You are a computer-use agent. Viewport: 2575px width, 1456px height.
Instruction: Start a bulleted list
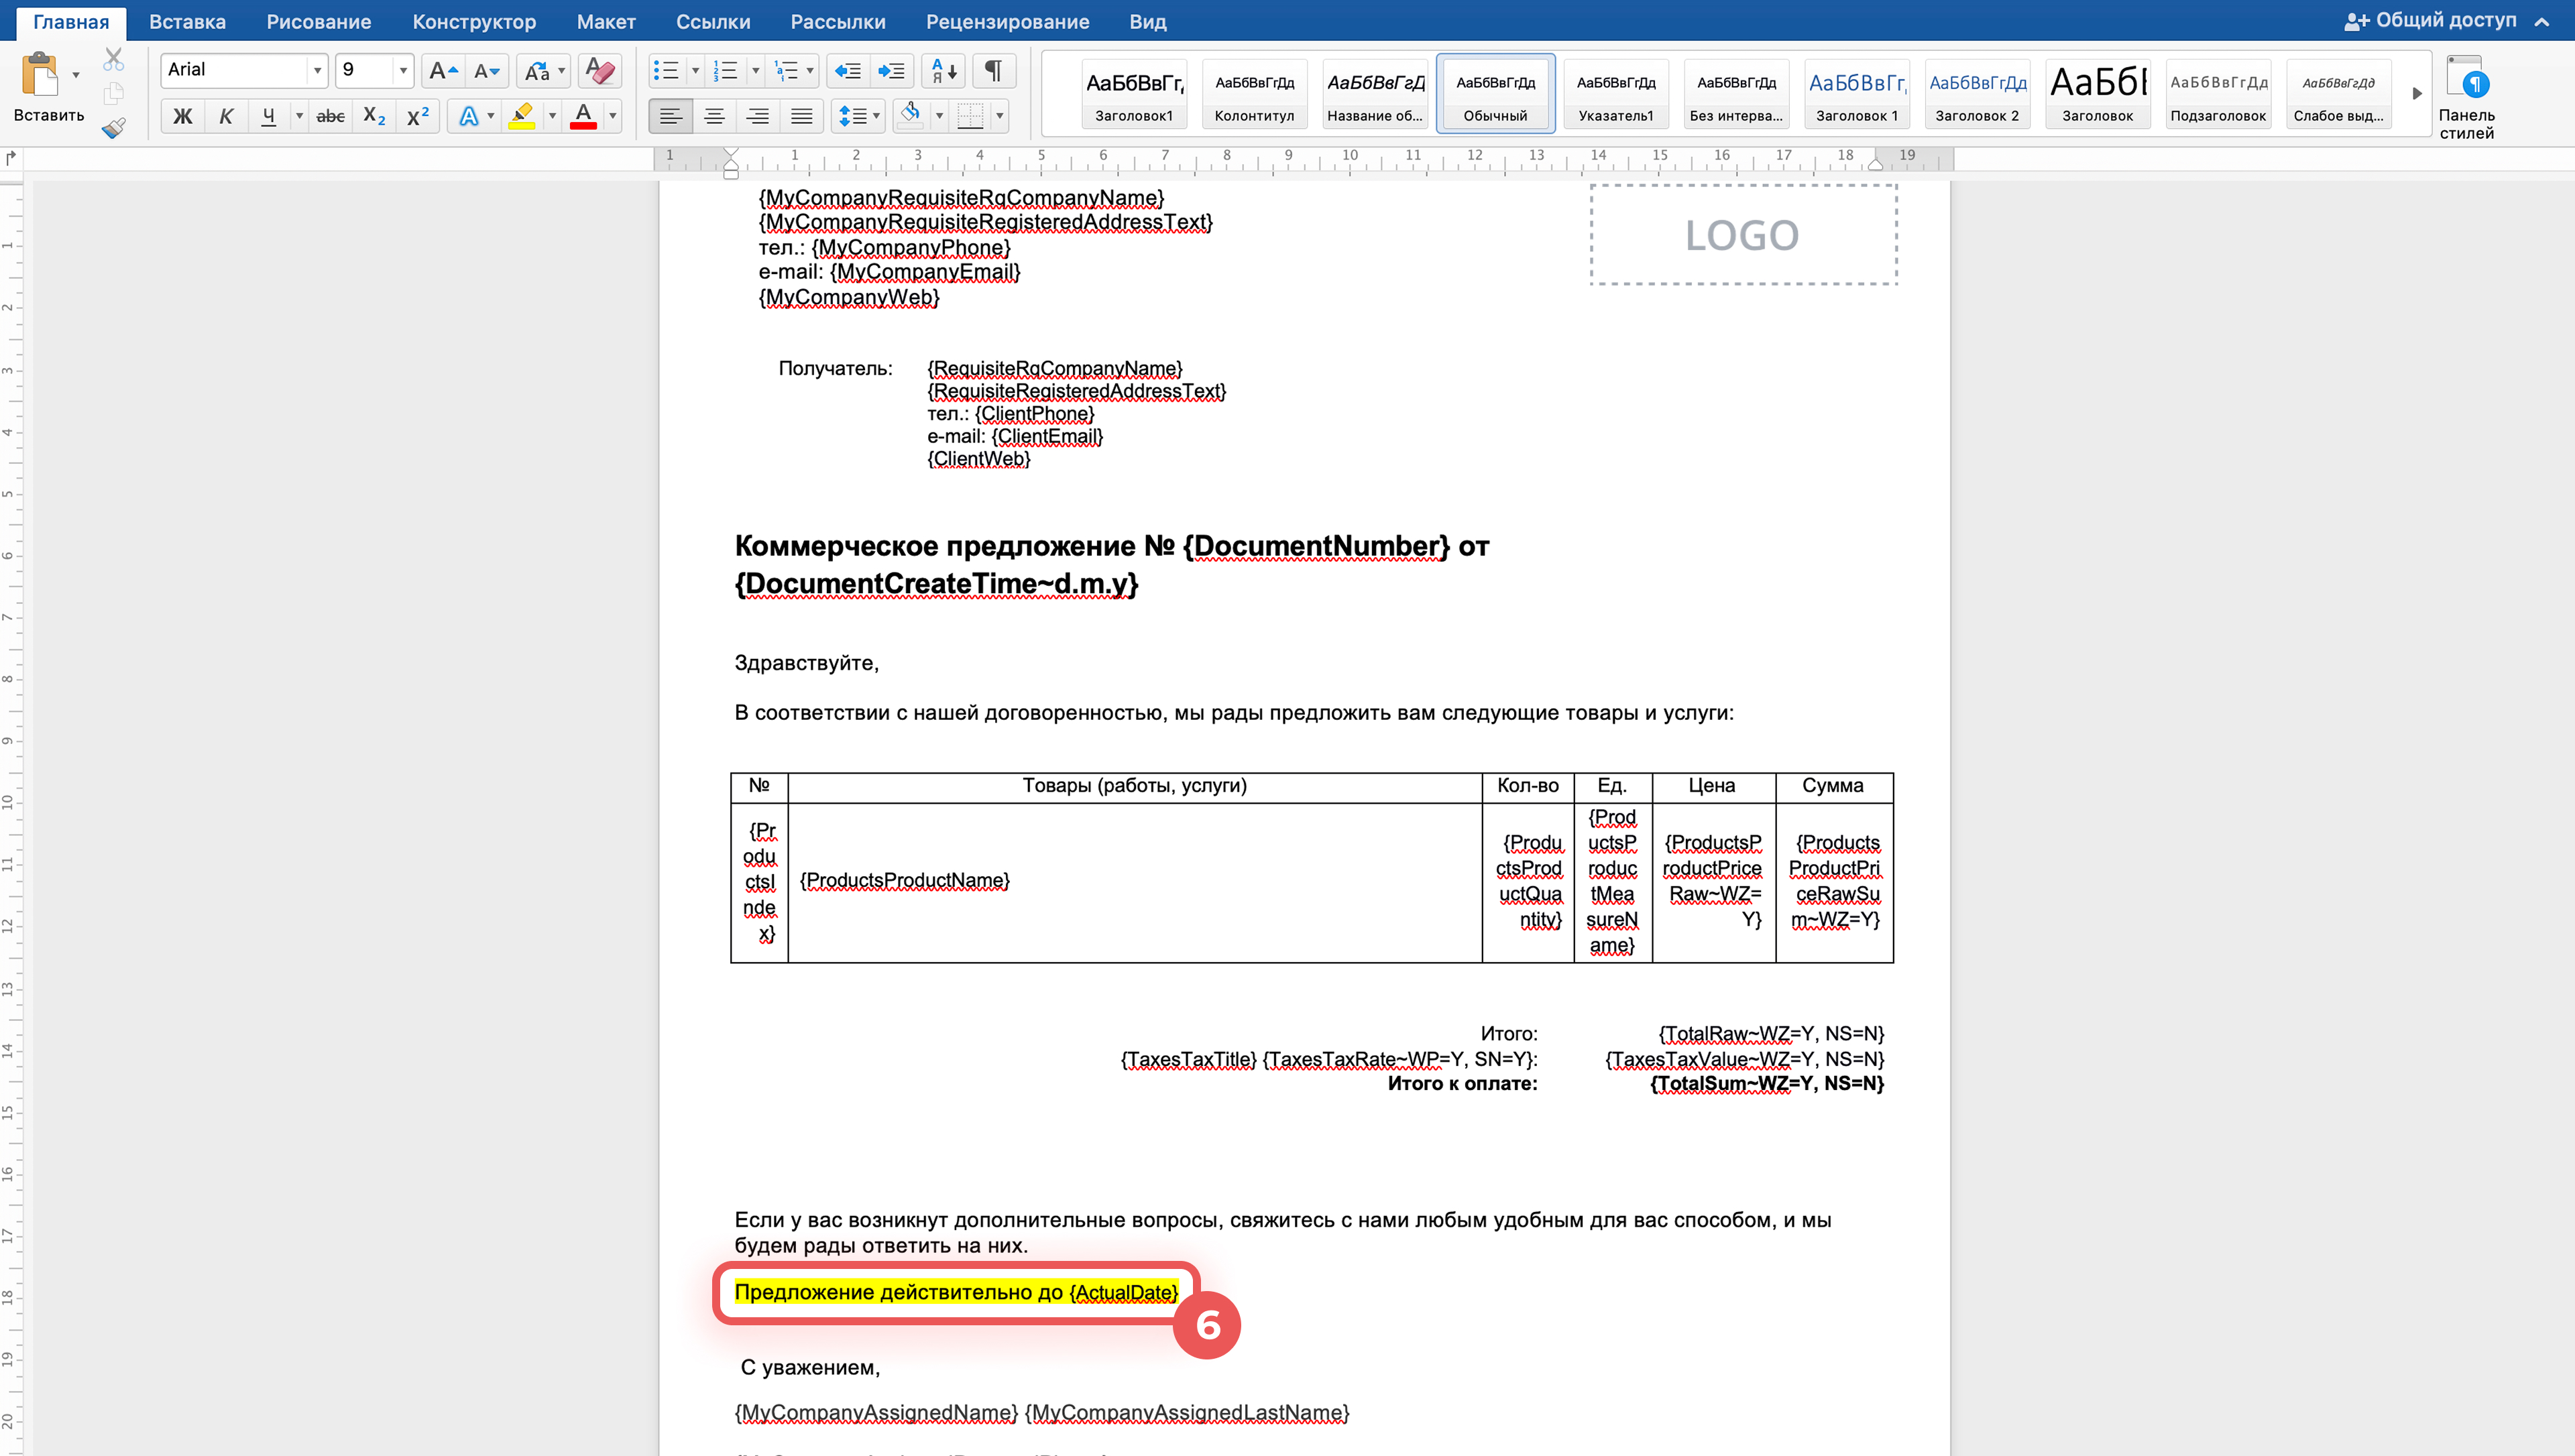point(666,70)
